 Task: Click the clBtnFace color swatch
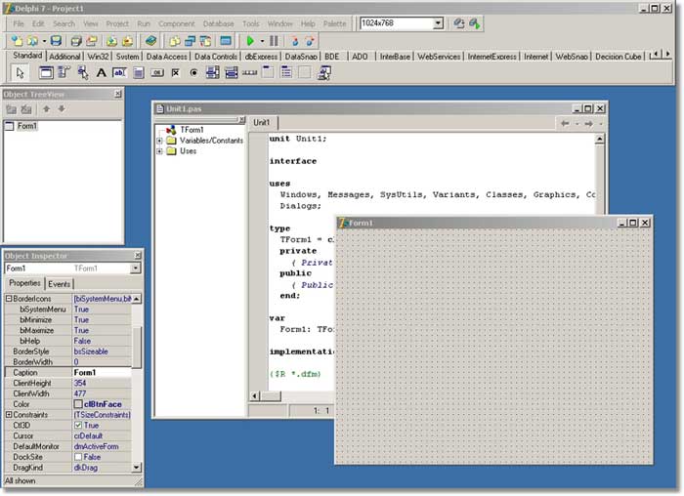tap(78, 404)
